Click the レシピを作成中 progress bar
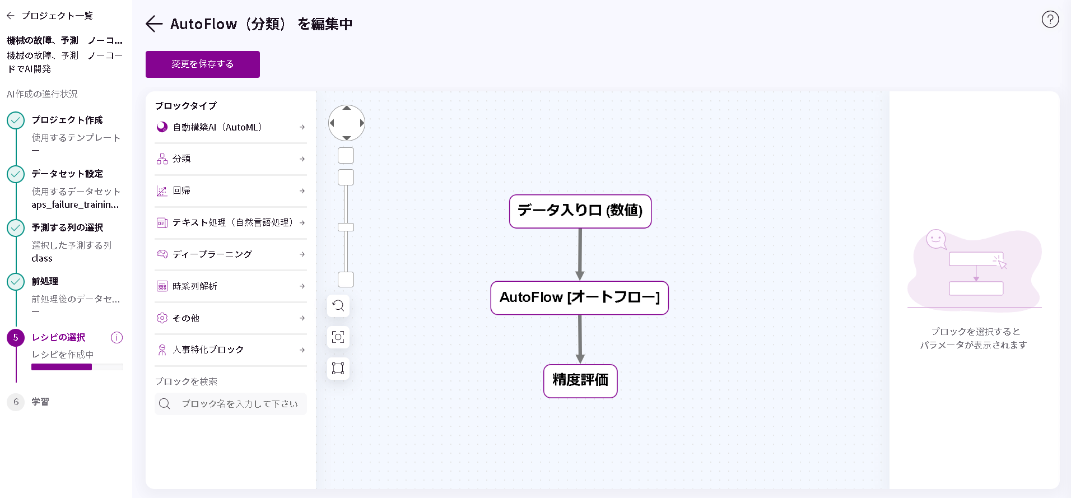The height and width of the screenshot is (498, 1071). coord(77,367)
